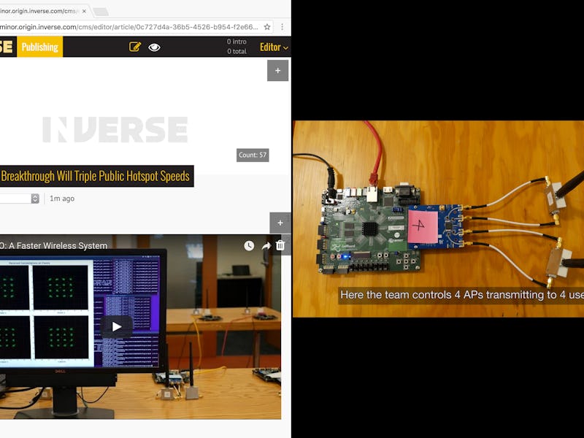Click the plus button above the hero image
Image resolution: width=584 pixels, height=438 pixels.
point(277,71)
